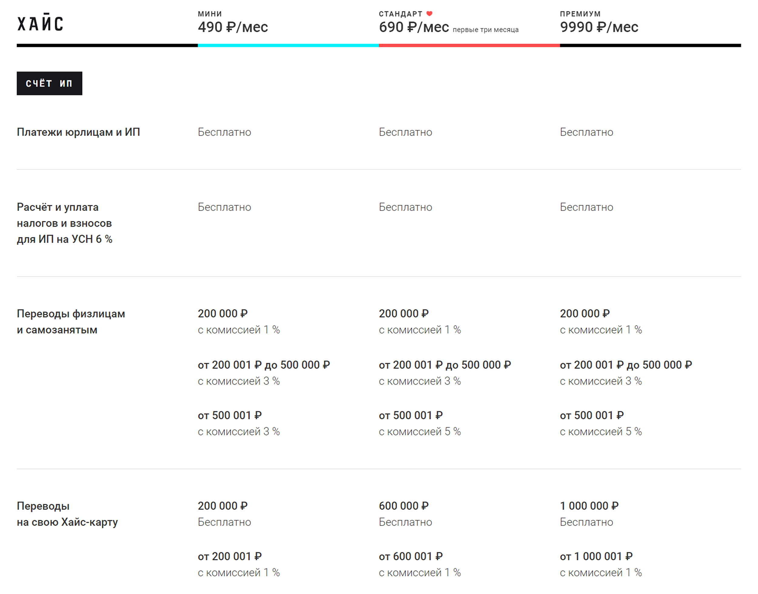Click the red underline bar under СТАНДАРТ
This screenshot has width=758, height=594.
click(x=469, y=45)
